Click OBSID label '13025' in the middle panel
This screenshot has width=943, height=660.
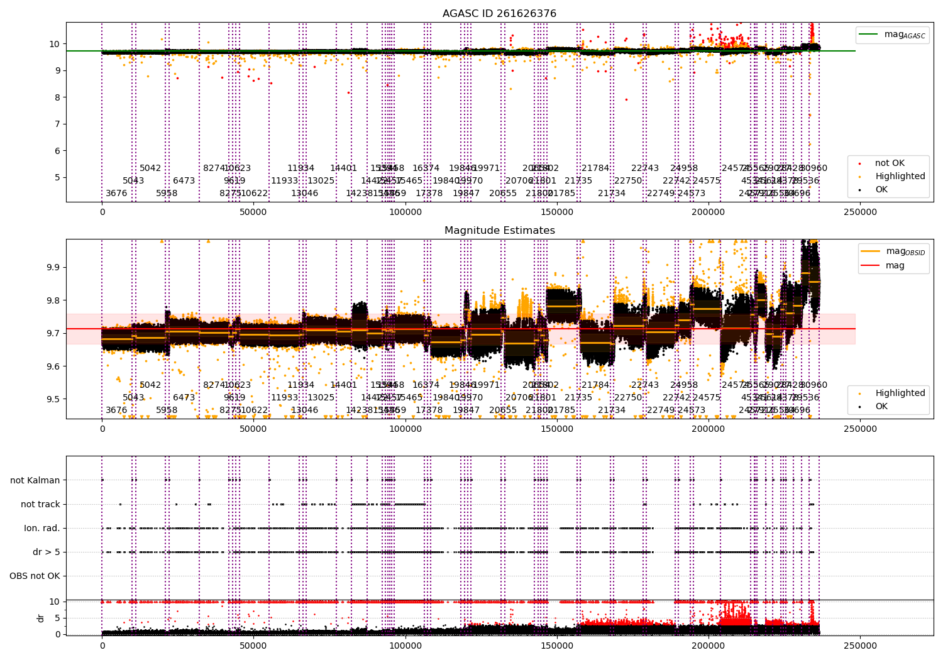point(321,398)
